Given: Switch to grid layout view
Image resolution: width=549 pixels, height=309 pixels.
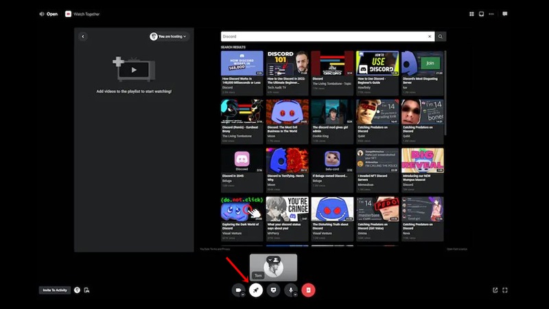Looking at the screenshot, I should pyautogui.click(x=471, y=14).
